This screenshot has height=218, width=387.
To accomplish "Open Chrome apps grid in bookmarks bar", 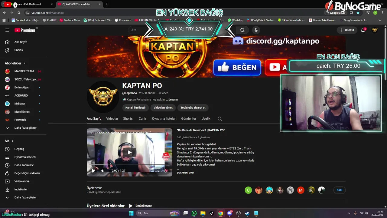I will pyautogui.click(x=4, y=20).
